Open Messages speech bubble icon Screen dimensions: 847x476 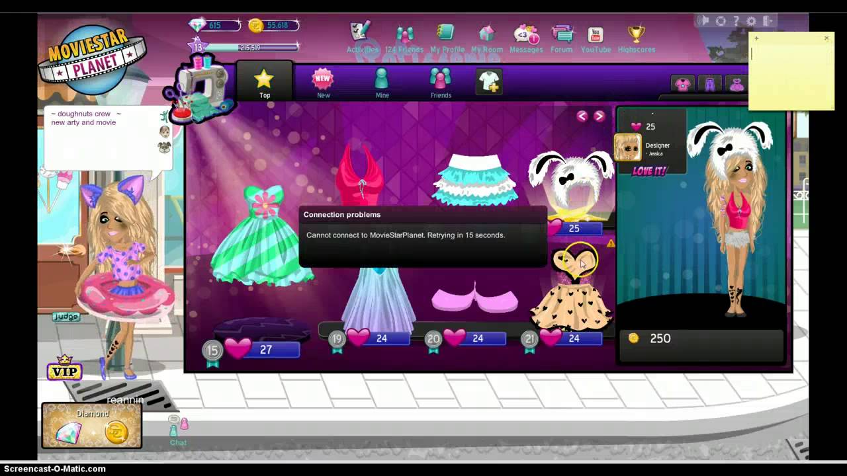[525, 33]
